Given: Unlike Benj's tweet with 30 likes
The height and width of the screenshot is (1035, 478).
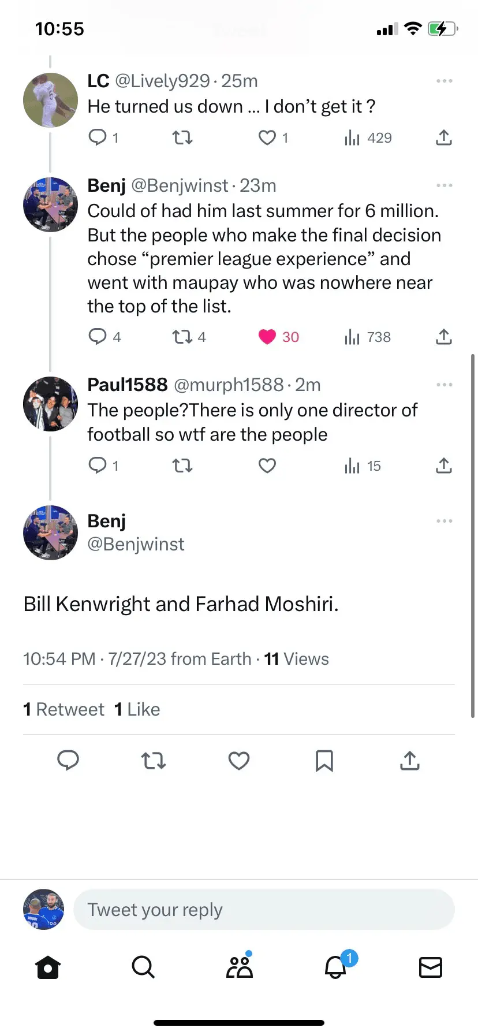Looking at the screenshot, I should [x=267, y=337].
